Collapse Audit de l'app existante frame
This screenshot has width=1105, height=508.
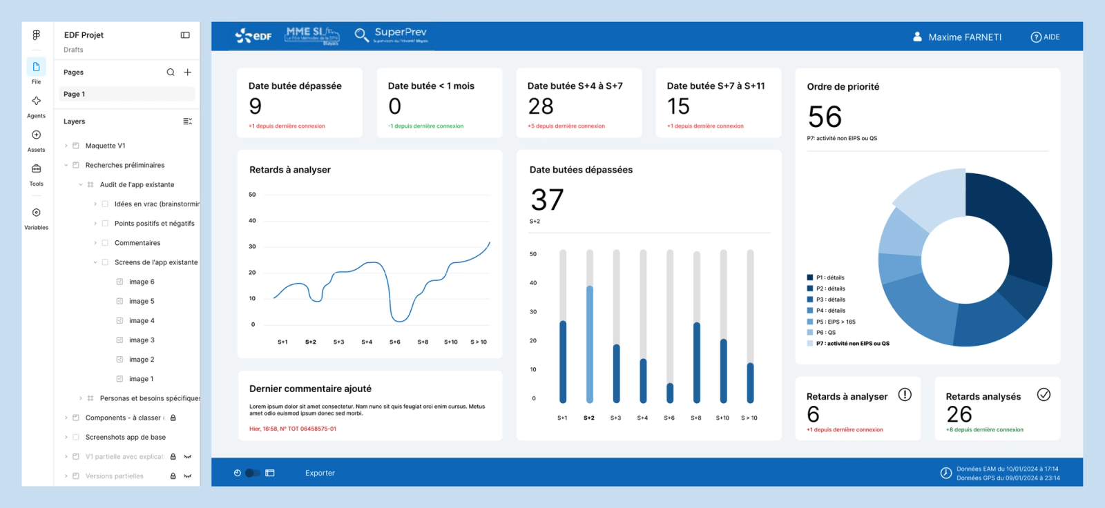coord(81,184)
